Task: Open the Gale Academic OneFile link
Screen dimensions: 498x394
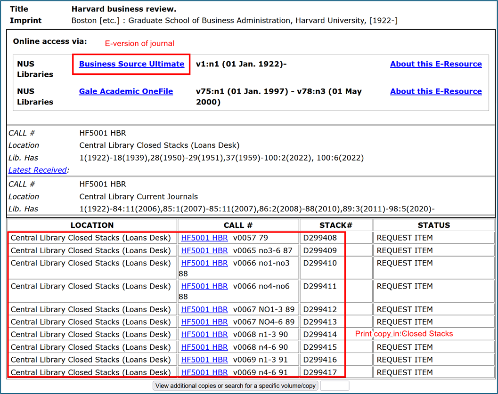Action: (126, 91)
